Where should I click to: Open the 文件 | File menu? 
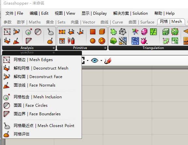14,13
